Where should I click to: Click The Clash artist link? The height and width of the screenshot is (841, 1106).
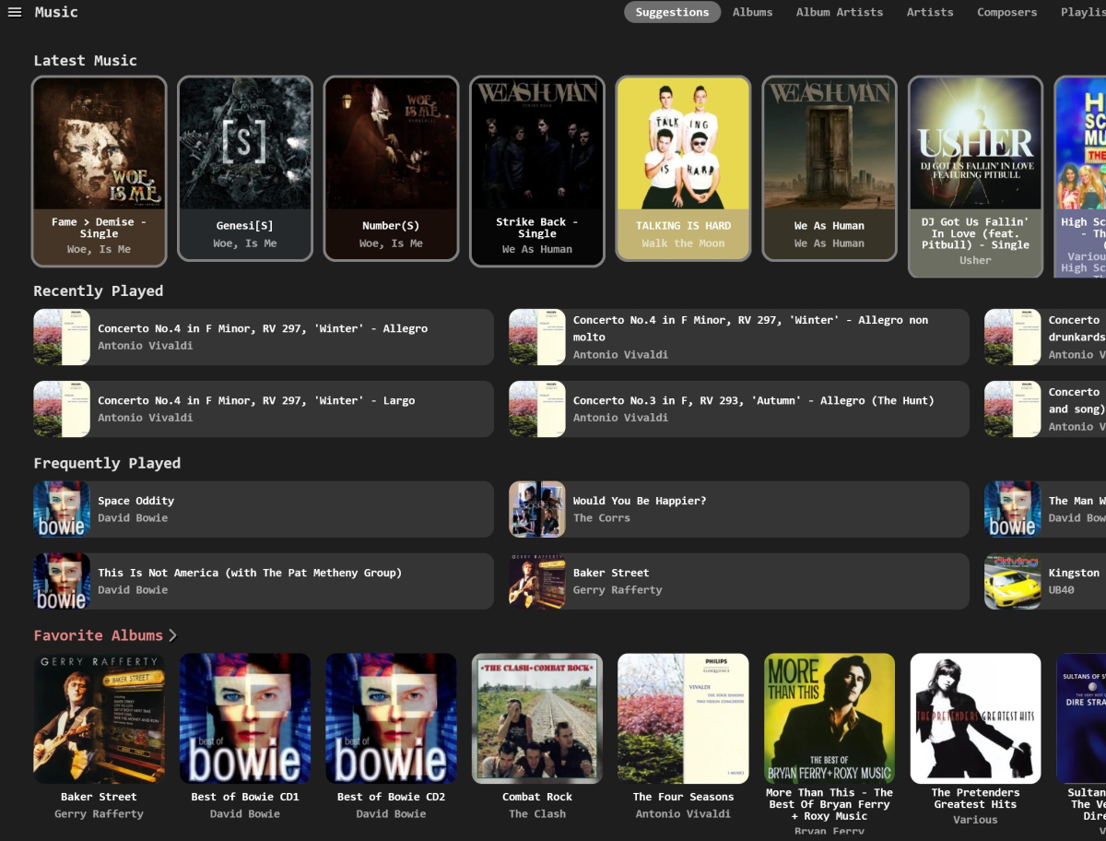pyautogui.click(x=536, y=813)
